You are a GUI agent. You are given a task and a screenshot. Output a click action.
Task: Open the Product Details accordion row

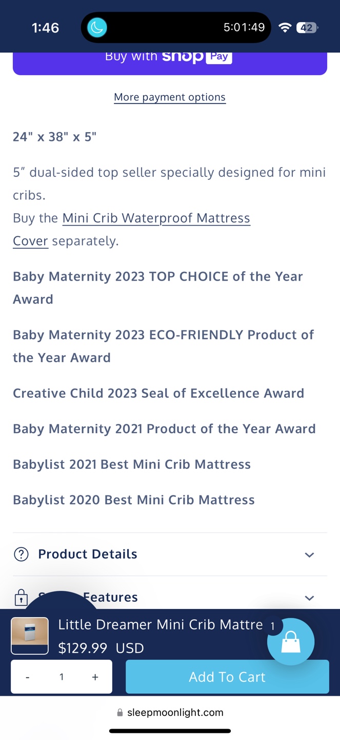170,554
